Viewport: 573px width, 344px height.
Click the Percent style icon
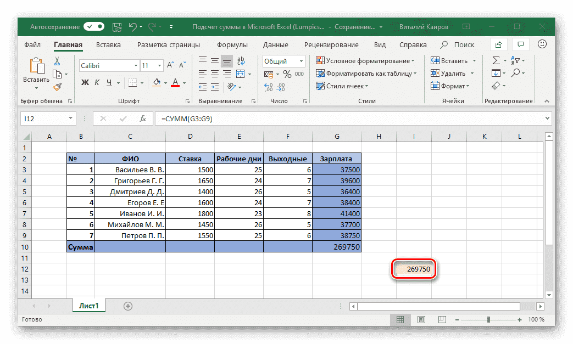coord(287,73)
